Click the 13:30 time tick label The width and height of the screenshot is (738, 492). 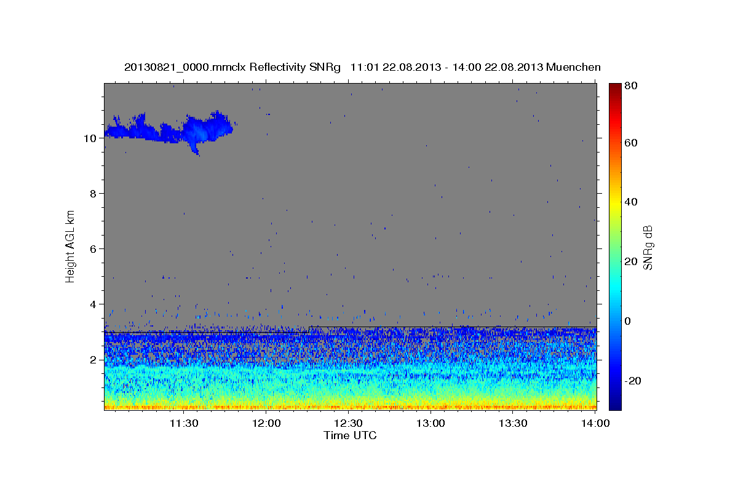point(514,423)
